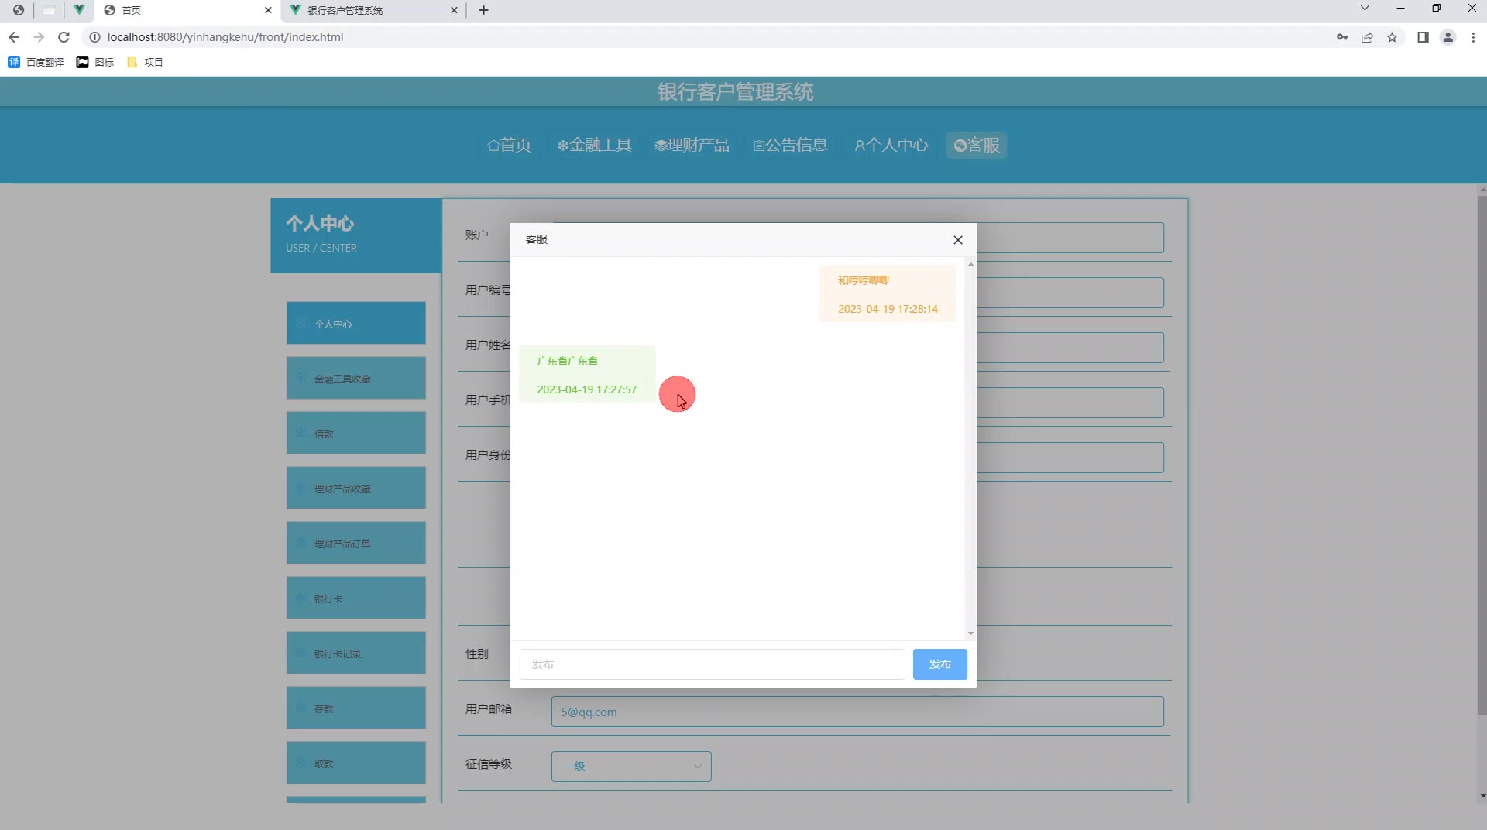Open the 百度翻译 bookmark
Image resolution: width=1487 pixels, height=830 pixels.
click(x=36, y=62)
